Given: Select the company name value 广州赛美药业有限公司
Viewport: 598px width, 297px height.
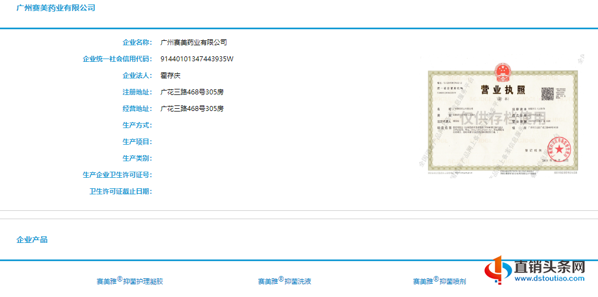Looking at the screenshot, I should [194, 42].
